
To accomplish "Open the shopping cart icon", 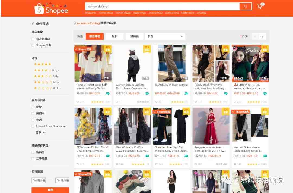I will pos(260,7).
